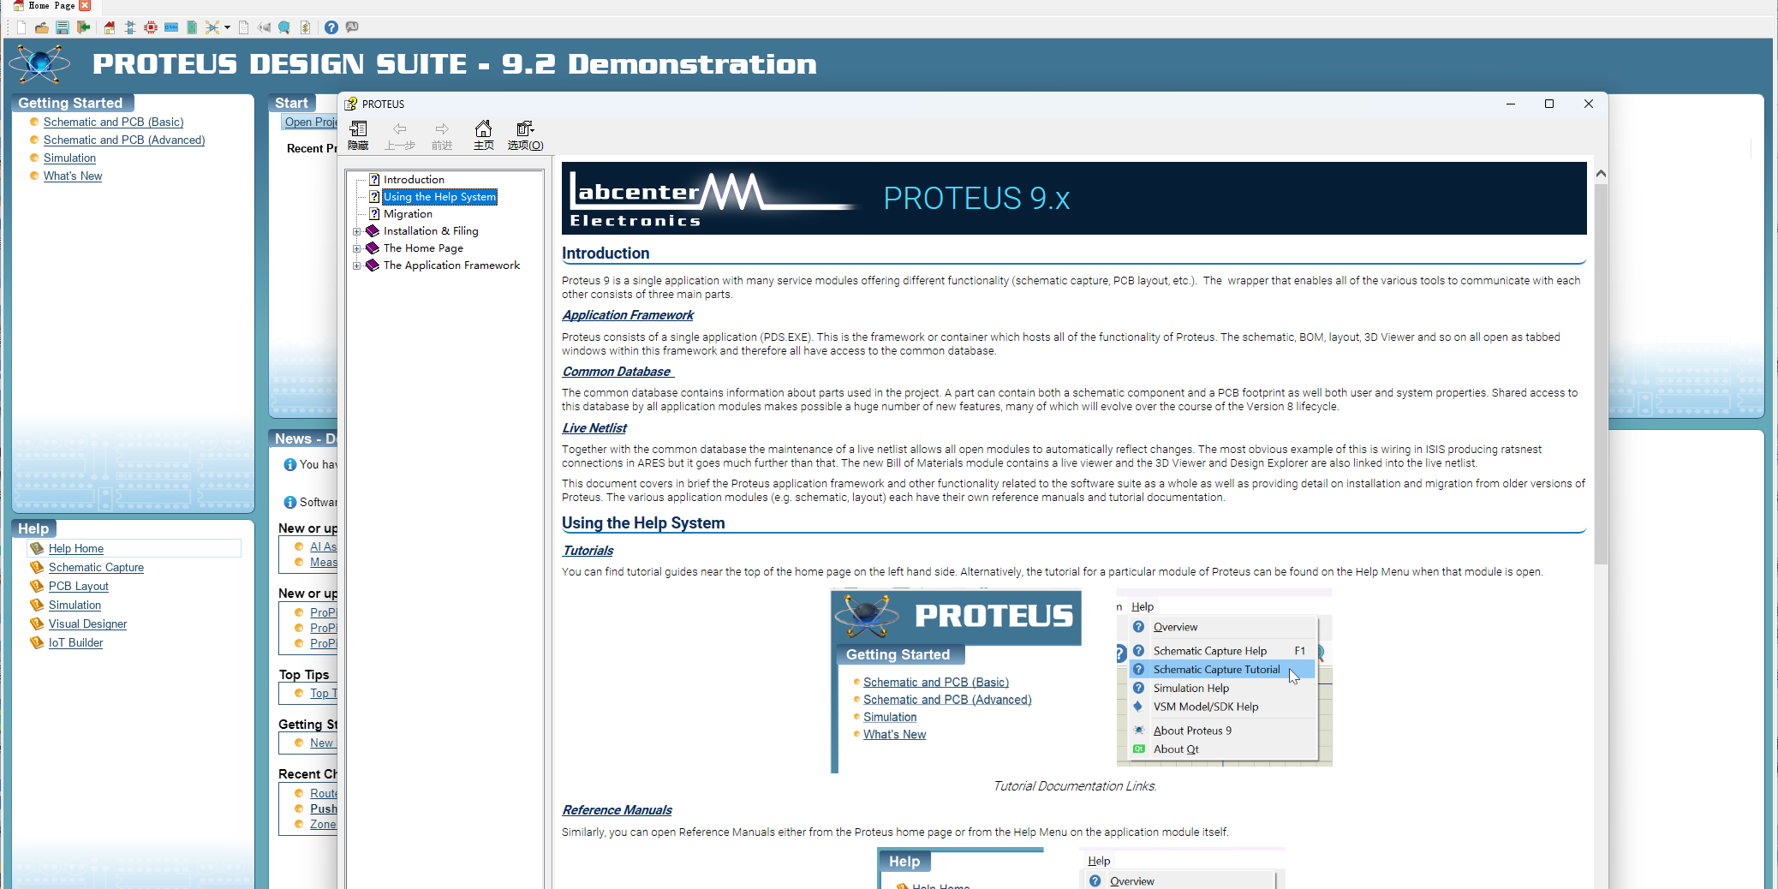Click the Proteus logo on the home banner
This screenshot has width=1778, height=889.
tap(39, 64)
